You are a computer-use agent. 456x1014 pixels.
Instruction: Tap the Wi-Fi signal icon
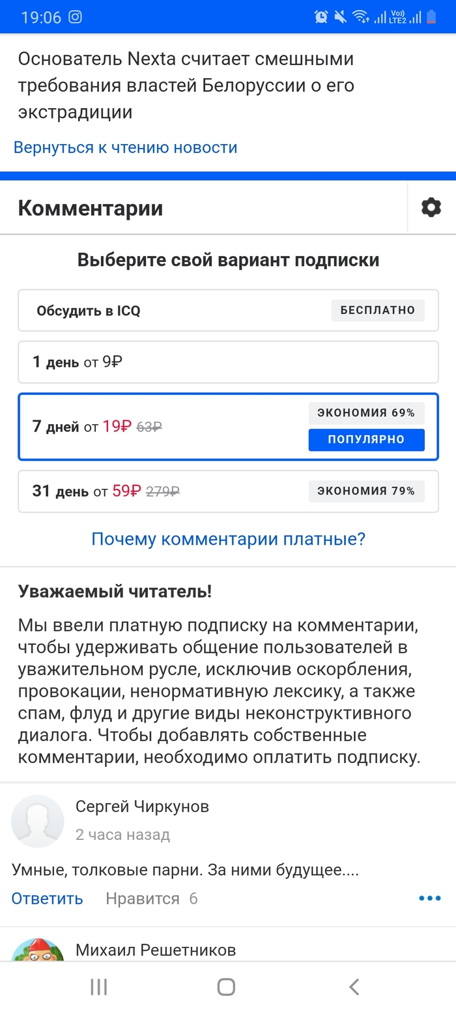tap(361, 16)
